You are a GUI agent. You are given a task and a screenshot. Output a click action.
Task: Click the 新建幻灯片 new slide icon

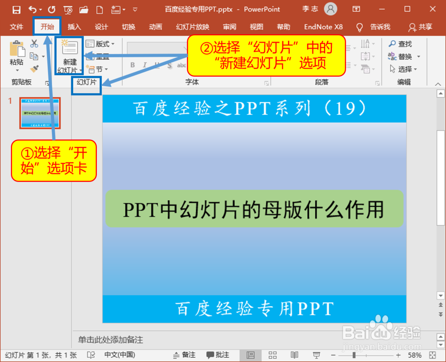click(70, 48)
